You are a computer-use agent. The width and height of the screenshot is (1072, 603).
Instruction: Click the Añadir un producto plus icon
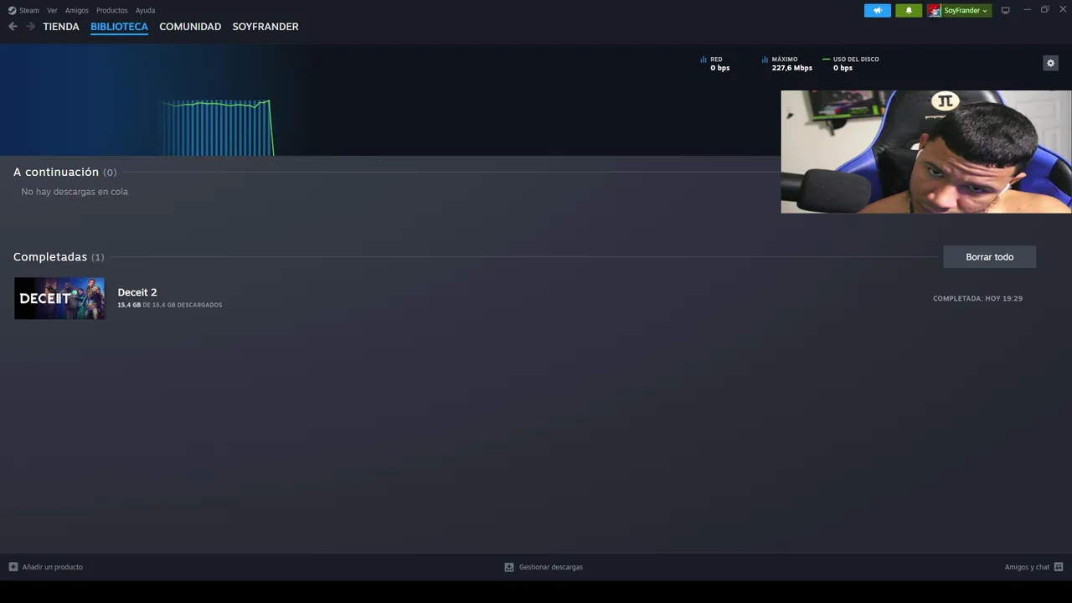pyautogui.click(x=13, y=567)
